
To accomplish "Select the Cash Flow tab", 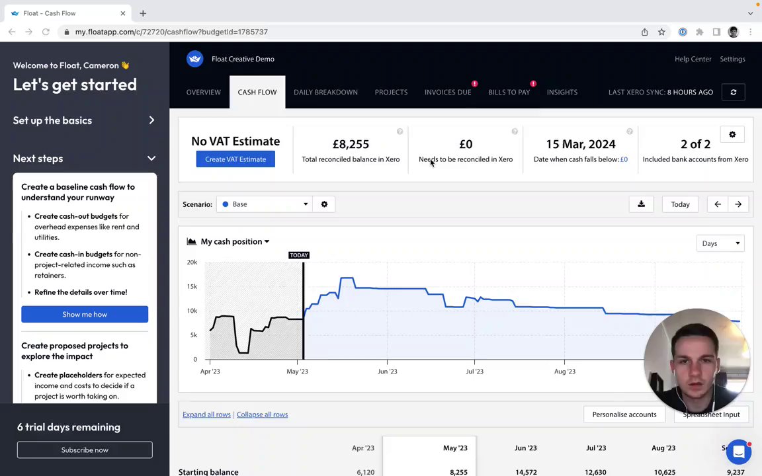I will [x=257, y=93].
